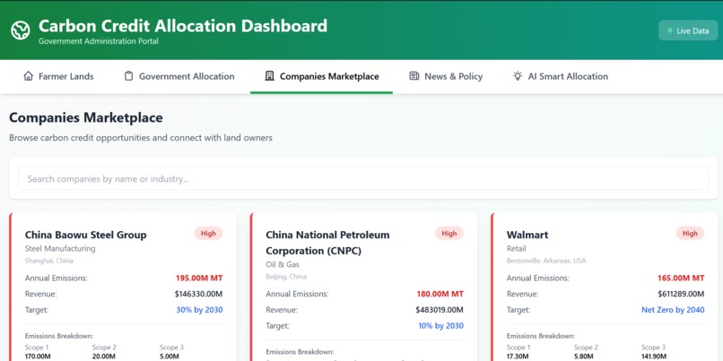Click the 141.90M Scope 3 value
The width and height of the screenshot is (723, 361).
(654, 357)
